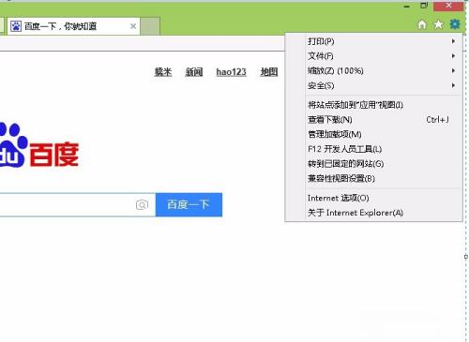Open a new blank tab
This screenshot has height=342, width=469.
[x=150, y=26]
